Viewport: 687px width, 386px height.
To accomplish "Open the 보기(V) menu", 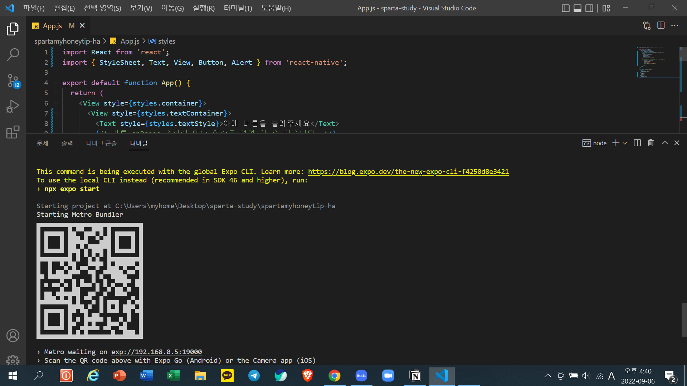I will click(x=141, y=8).
